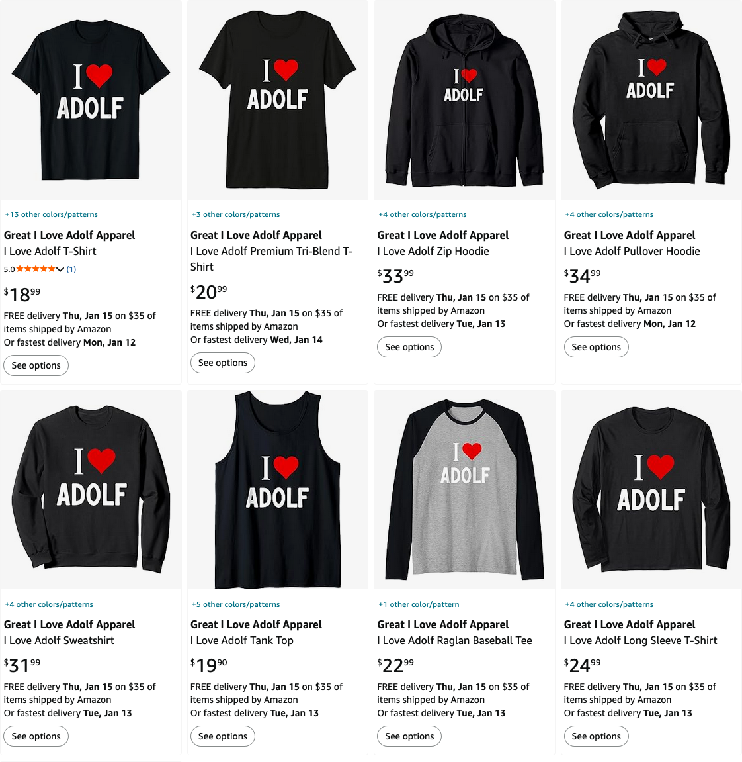Open the +5 other colors/patterns link
This screenshot has height=762, width=742.
[x=235, y=604]
